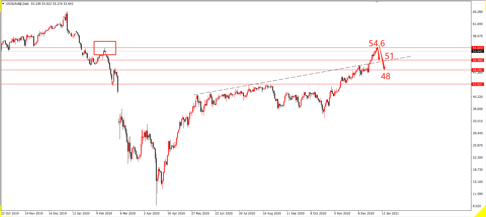Select the red 50.995 price tag
Screen dimensions: 486x217
[x=478, y=60]
